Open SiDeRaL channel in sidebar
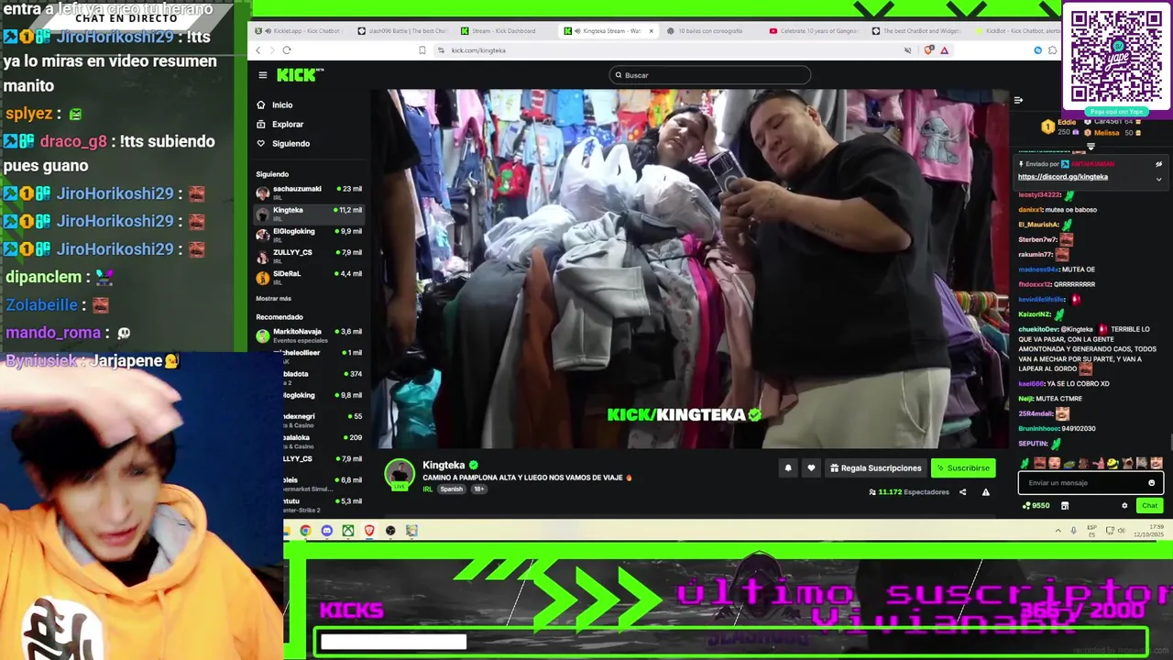 point(309,277)
